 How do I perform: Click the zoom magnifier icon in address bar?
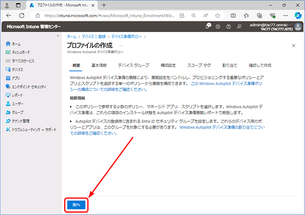pos(193,15)
